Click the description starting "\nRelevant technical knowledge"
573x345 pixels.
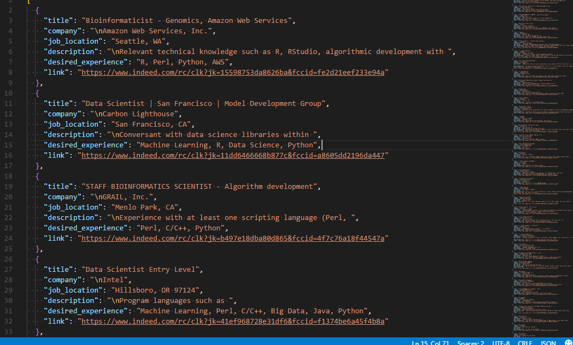click(x=279, y=52)
